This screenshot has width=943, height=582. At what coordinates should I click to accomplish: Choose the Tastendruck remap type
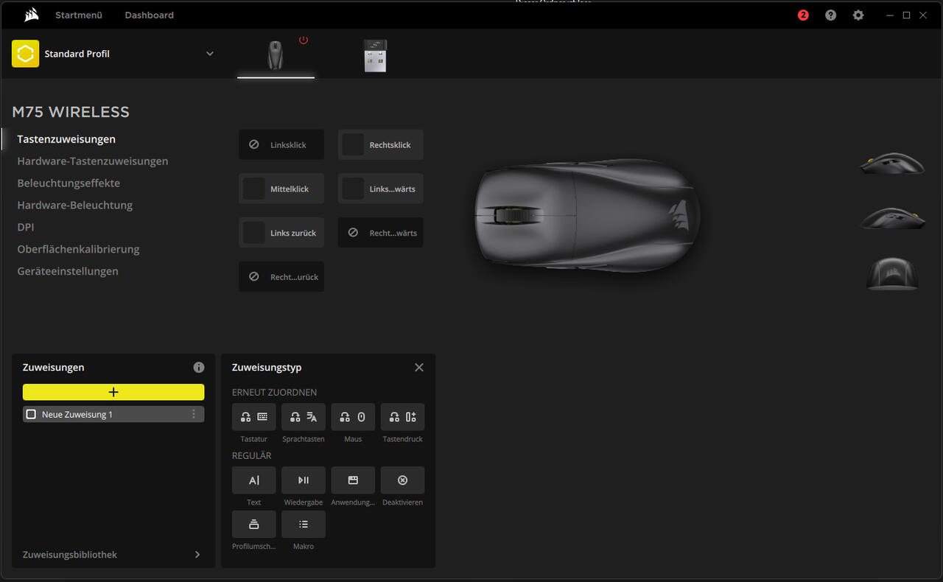[x=402, y=417]
